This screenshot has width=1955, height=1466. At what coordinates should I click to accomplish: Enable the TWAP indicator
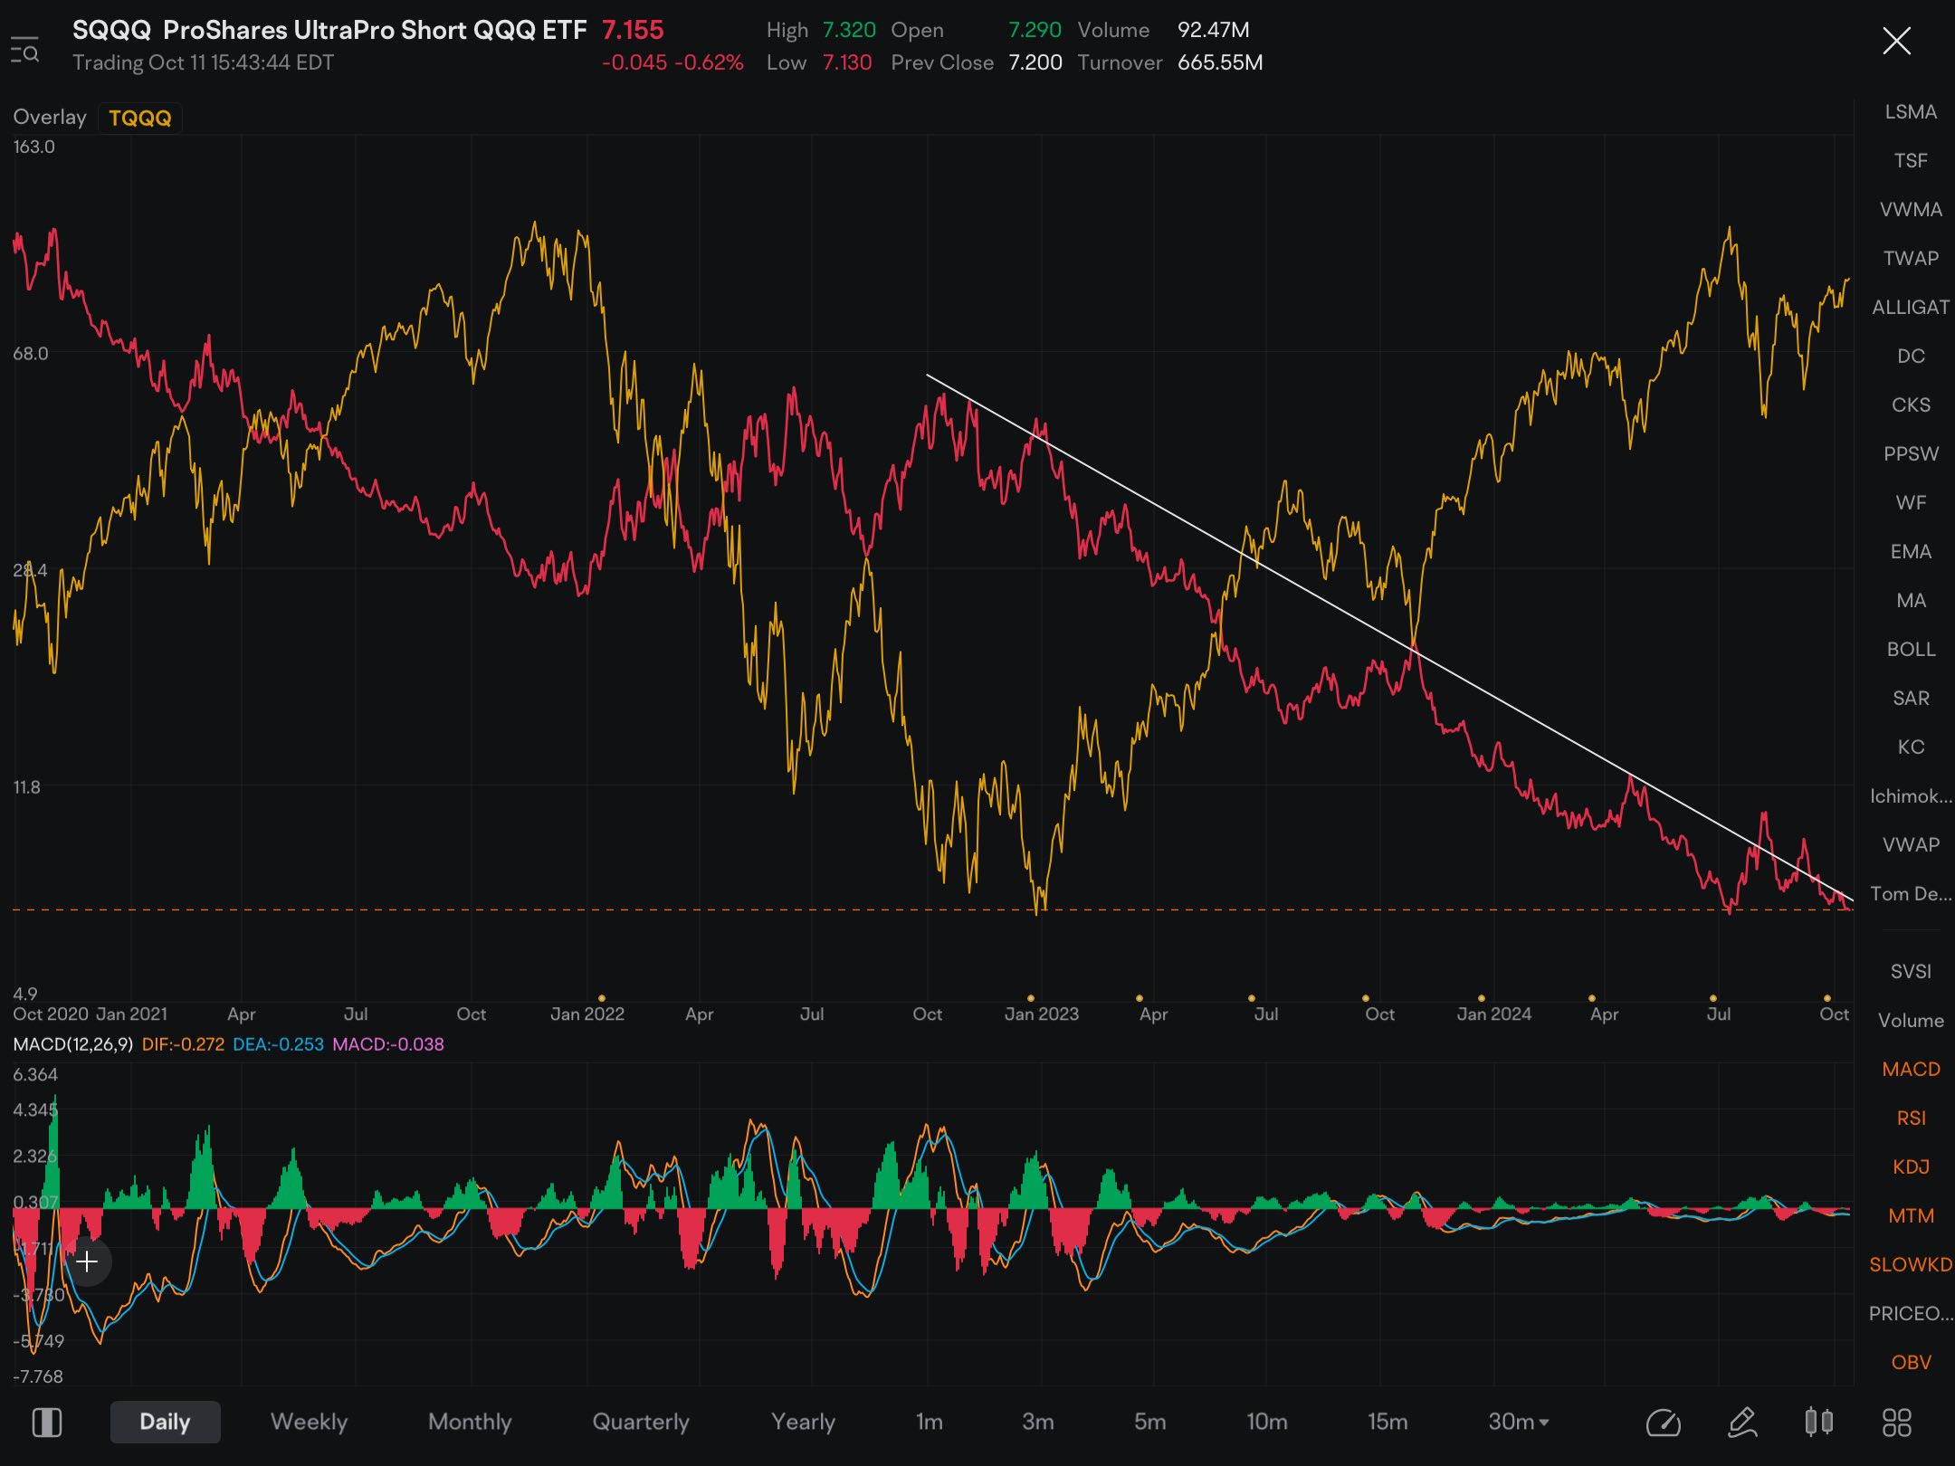(x=1911, y=259)
